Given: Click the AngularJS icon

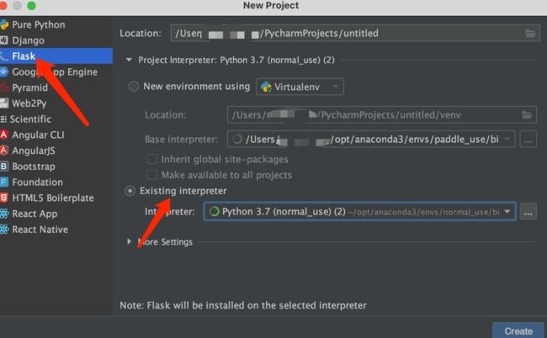Looking at the screenshot, I should pyautogui.click(x=4, y=151).
